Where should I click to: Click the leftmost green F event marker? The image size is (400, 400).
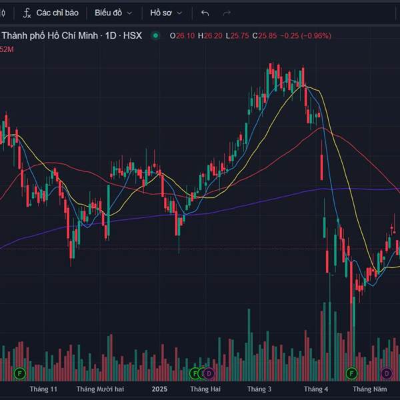coord(20,373)
